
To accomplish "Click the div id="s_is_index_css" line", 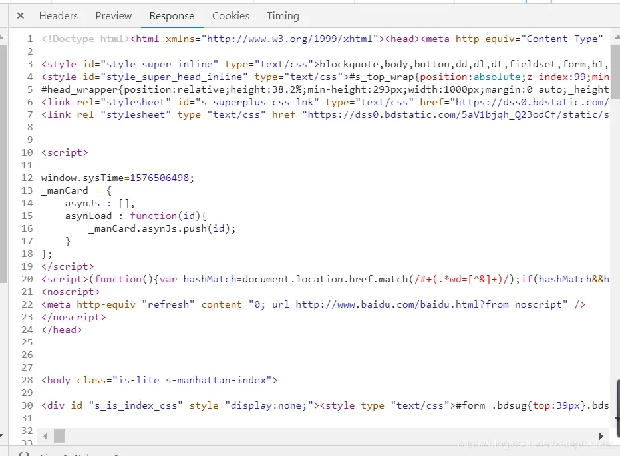I will click(x=325, y=405).
